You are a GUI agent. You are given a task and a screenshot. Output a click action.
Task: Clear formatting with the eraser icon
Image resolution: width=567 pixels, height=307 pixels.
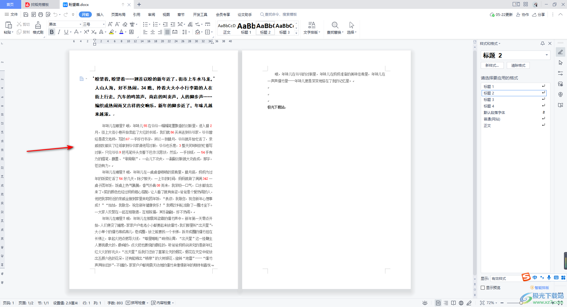point(125,24)
